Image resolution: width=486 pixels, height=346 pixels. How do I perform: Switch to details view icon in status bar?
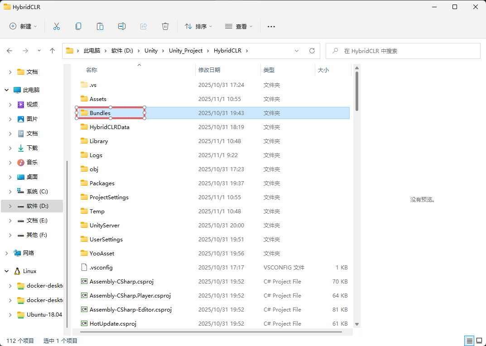[470, 341]
